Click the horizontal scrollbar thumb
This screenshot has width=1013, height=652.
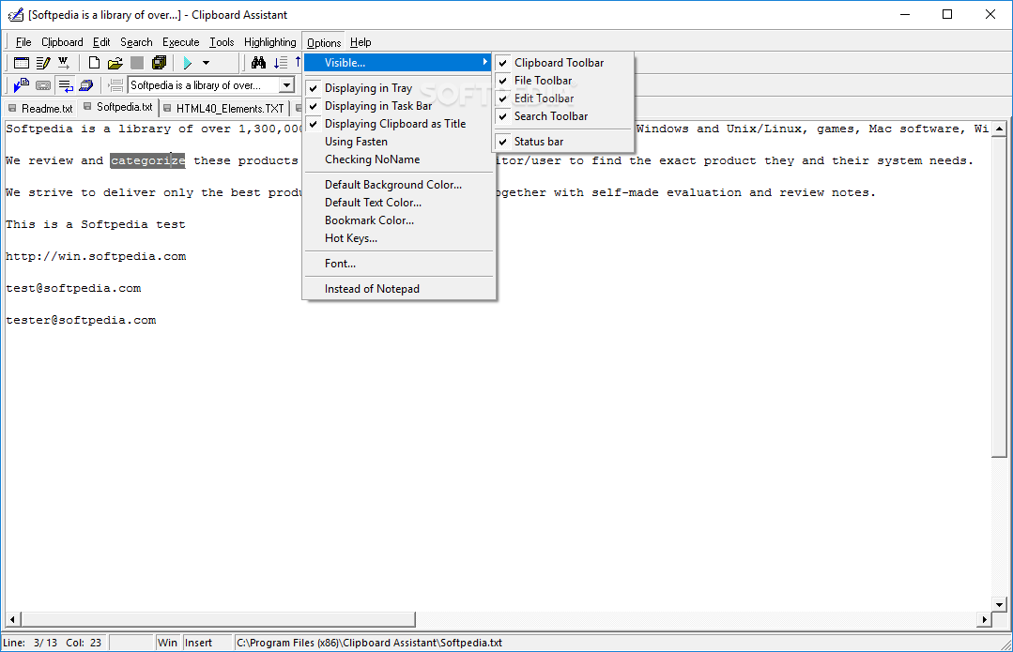click(218, 620)
